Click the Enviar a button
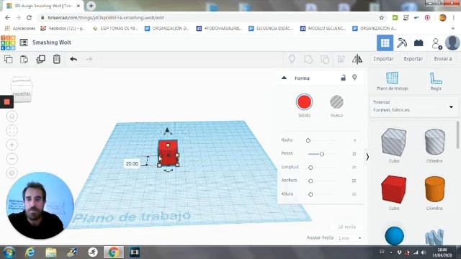The width and height of the screenshot is (461, 259). tap(443, 59)
